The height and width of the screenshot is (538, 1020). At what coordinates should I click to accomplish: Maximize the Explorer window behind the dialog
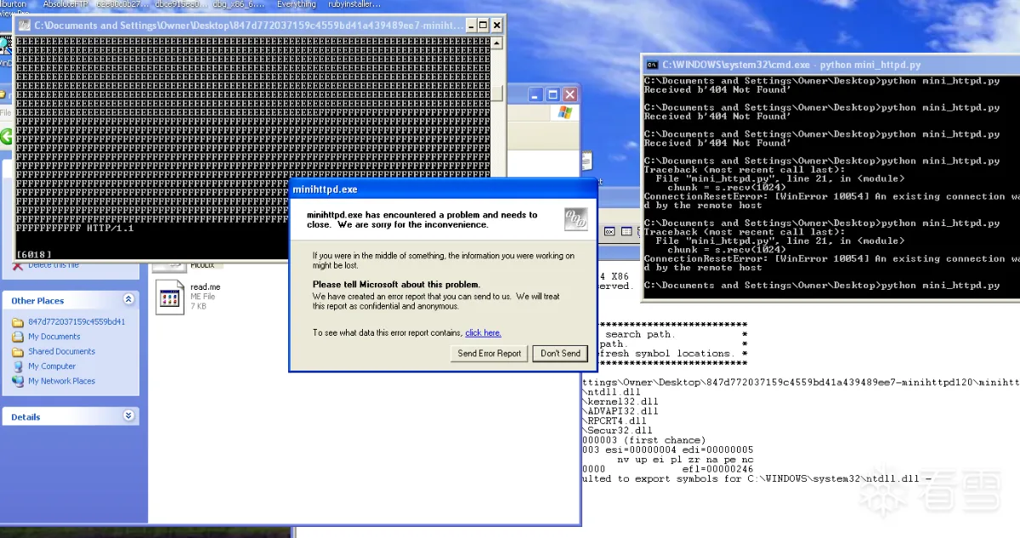click(552, 94)
